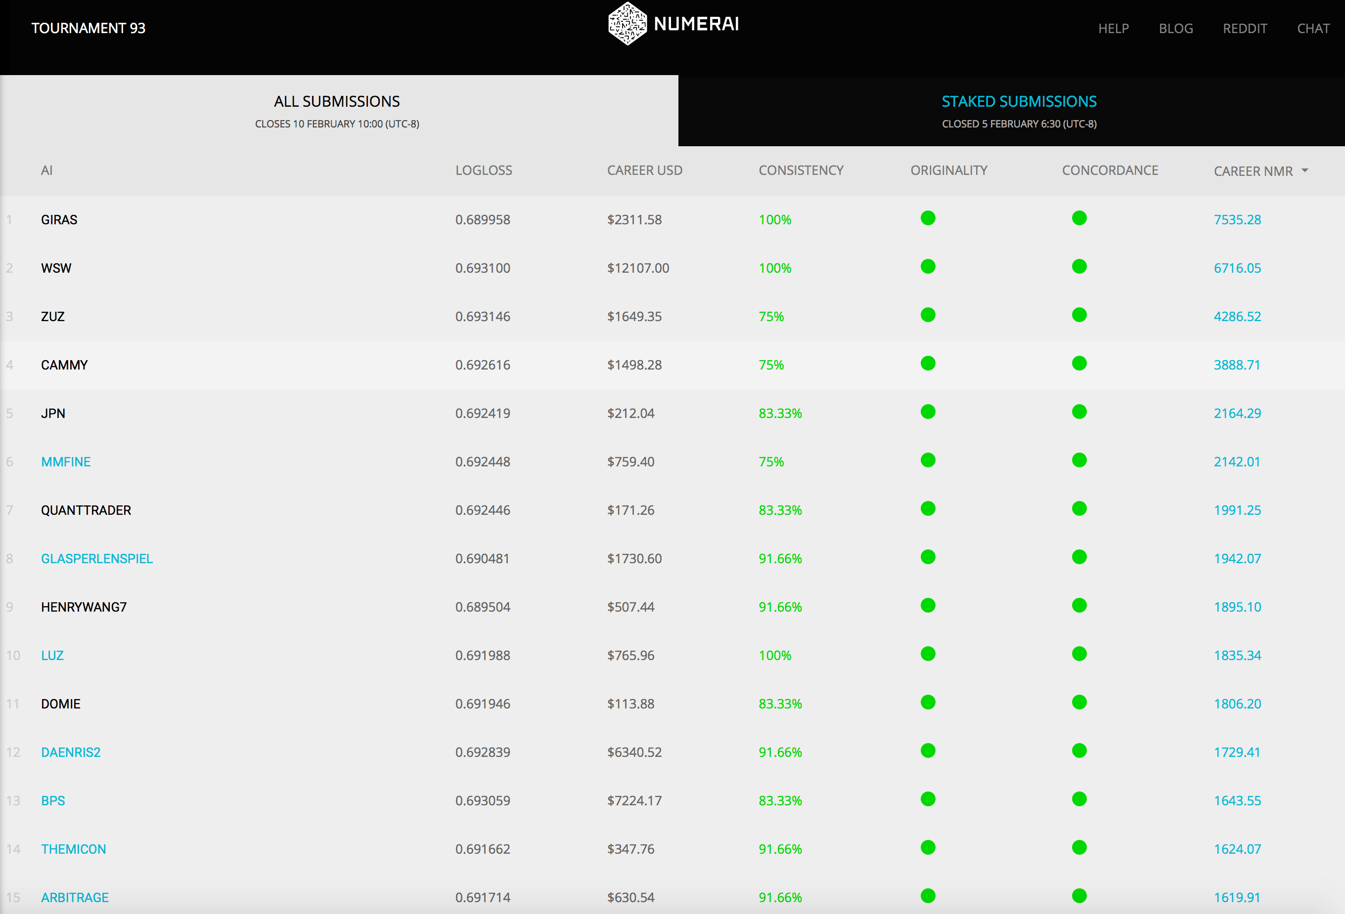Open THEMICON user profile link
The height and width of the screenshot is (914, 1345).
click(x=74, y=849)
